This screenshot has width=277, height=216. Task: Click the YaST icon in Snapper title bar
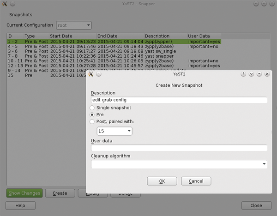coord(5,4)
